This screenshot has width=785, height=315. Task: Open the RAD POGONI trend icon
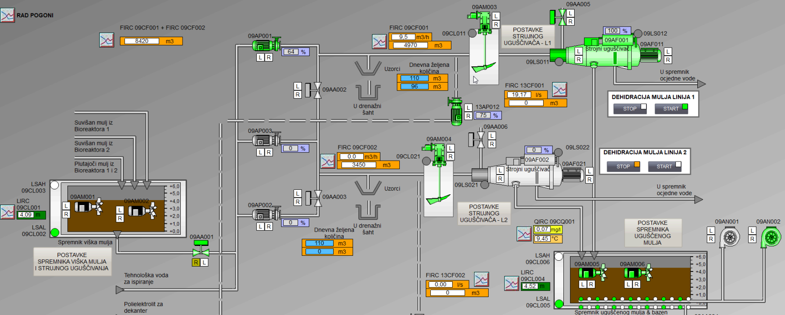click(x=8, y=15)
